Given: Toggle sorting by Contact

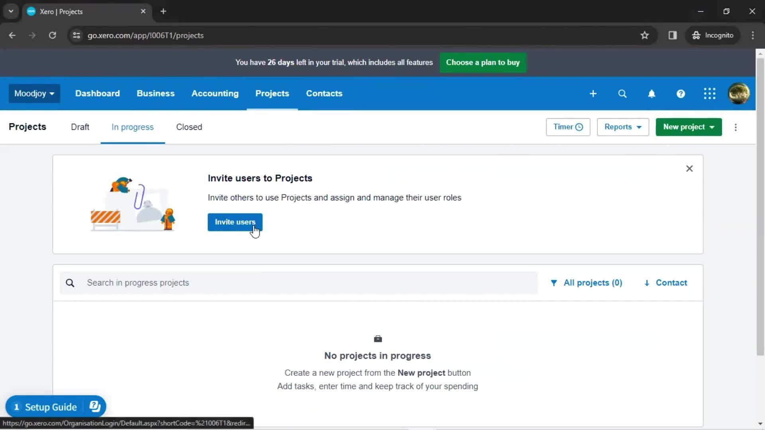Looking at the screenshot, I should pos(665,283).
